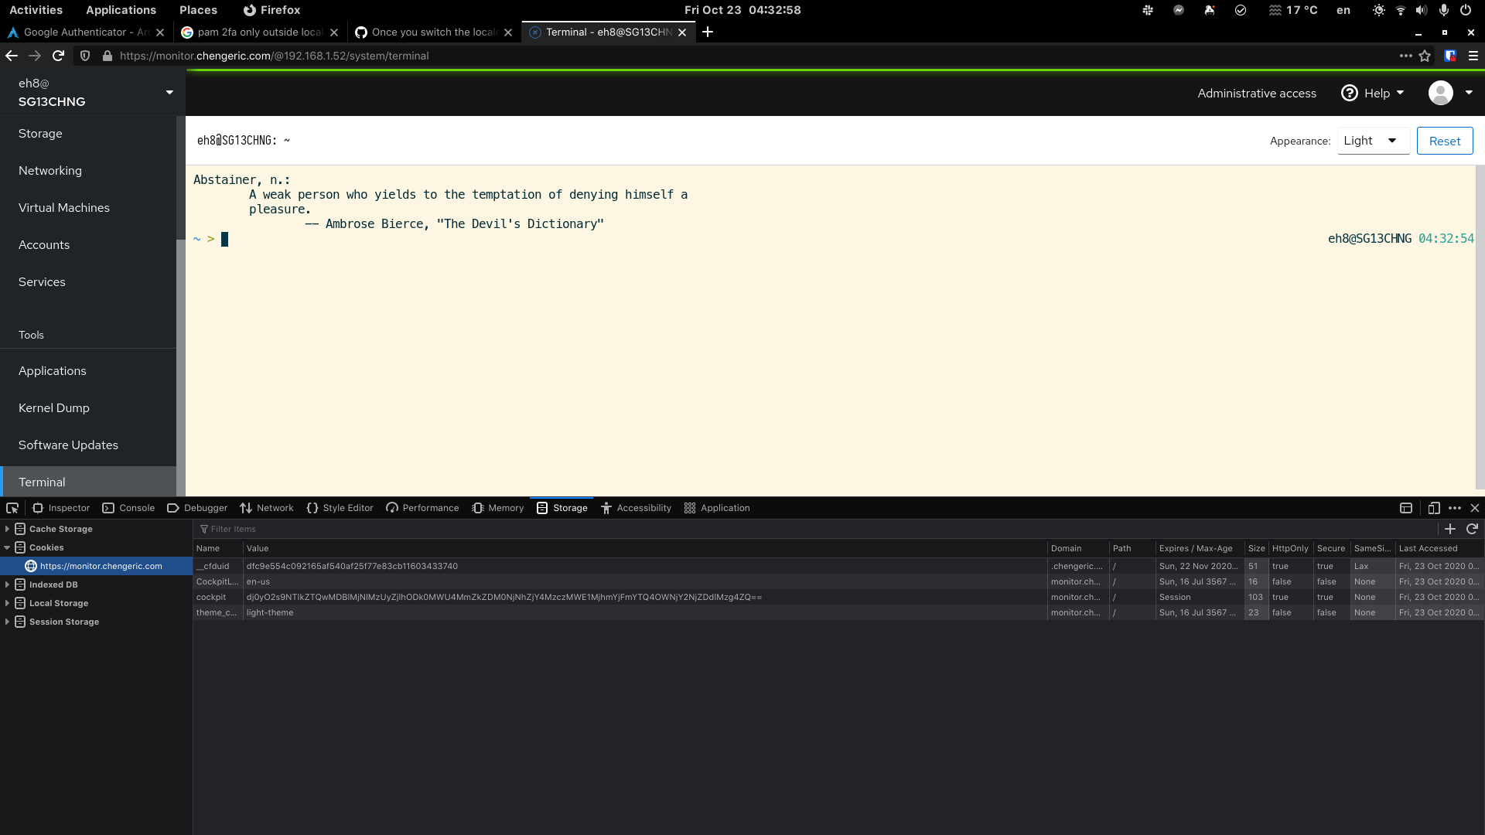The image size is (1485, 835).
Task: Add a new cookie with the plus icon
Action: pos(1451,529)
